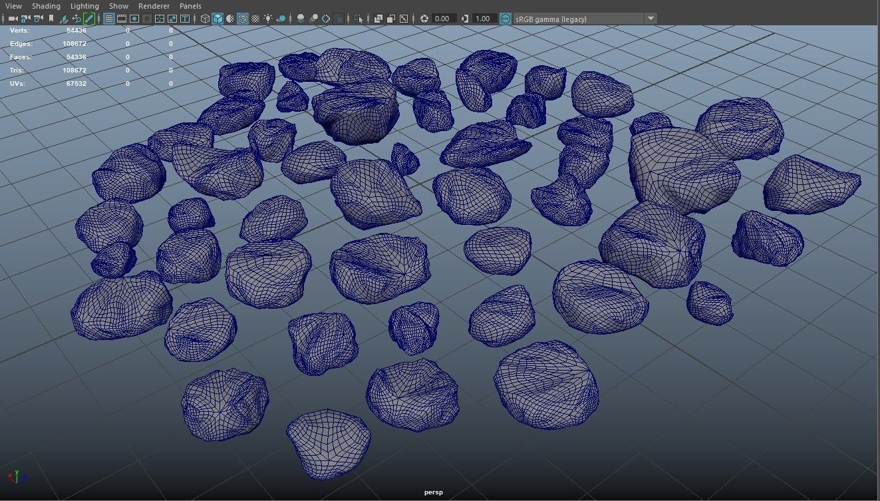Click the vertex count 54436

pyautogui.click(x=76, y=31)
